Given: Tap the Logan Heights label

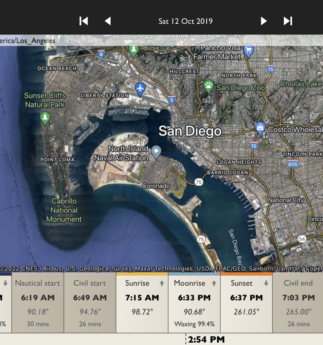Looking at the screenshot, I should [x=239, y=162].
